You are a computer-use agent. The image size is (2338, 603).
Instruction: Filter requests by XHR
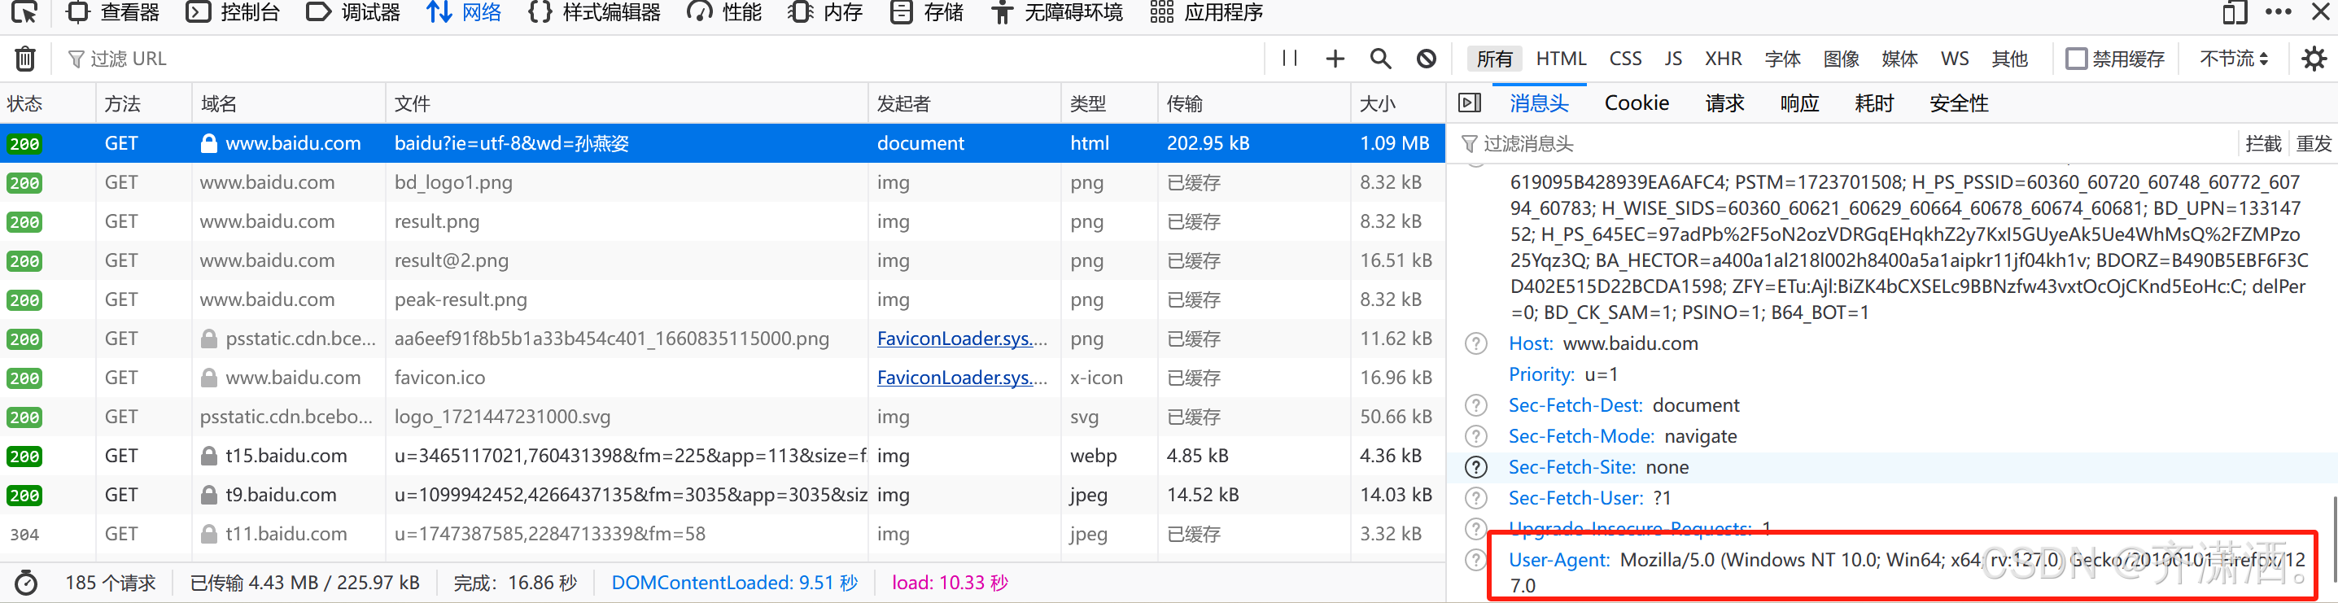tap(1723, 59)
